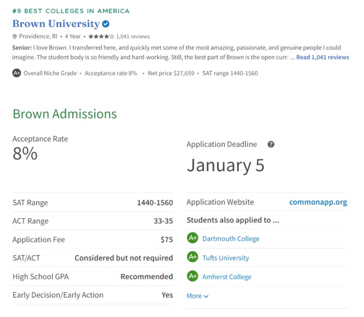
Task: Click the A+ badge next to Dartmouth College
Action: tap(192, 238)
